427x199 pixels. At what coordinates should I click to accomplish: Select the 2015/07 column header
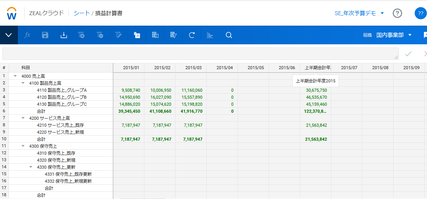pos(347,68)
